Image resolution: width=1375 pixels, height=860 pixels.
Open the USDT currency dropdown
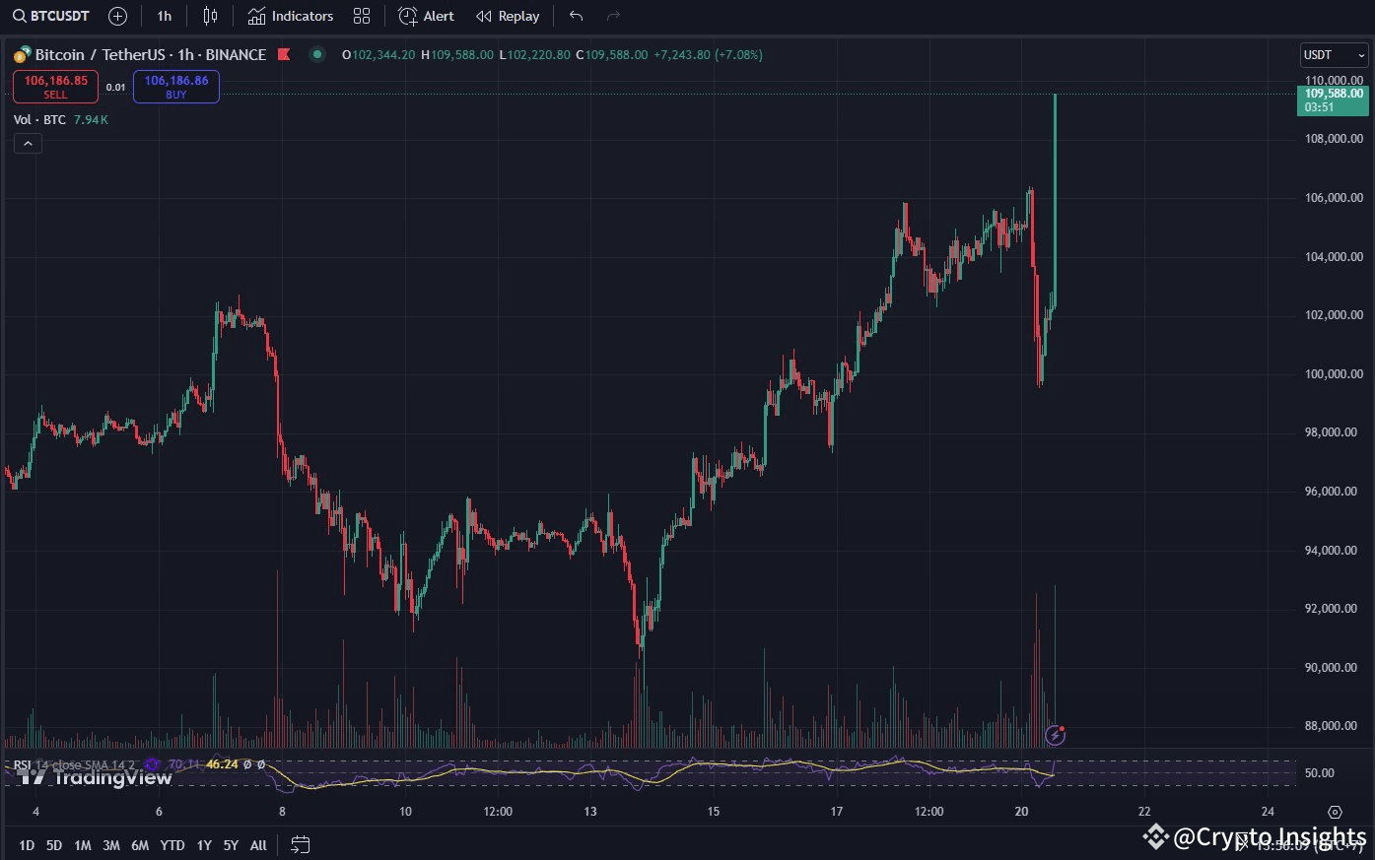[x=1333, y=55]
